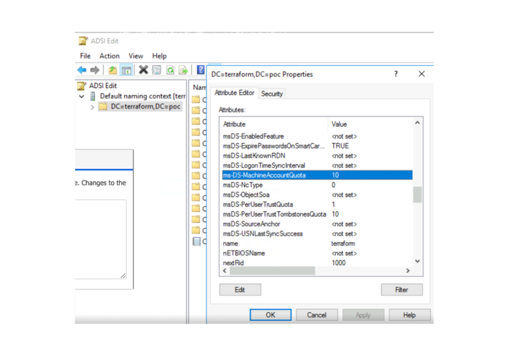
Task: Click the server icon of Default naming context
Action: pos(93,96)
